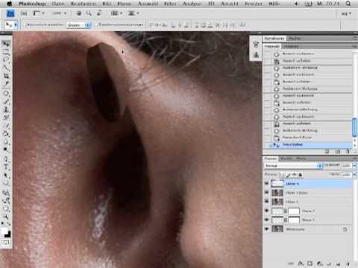Open the Filter menu

[170, 4]
